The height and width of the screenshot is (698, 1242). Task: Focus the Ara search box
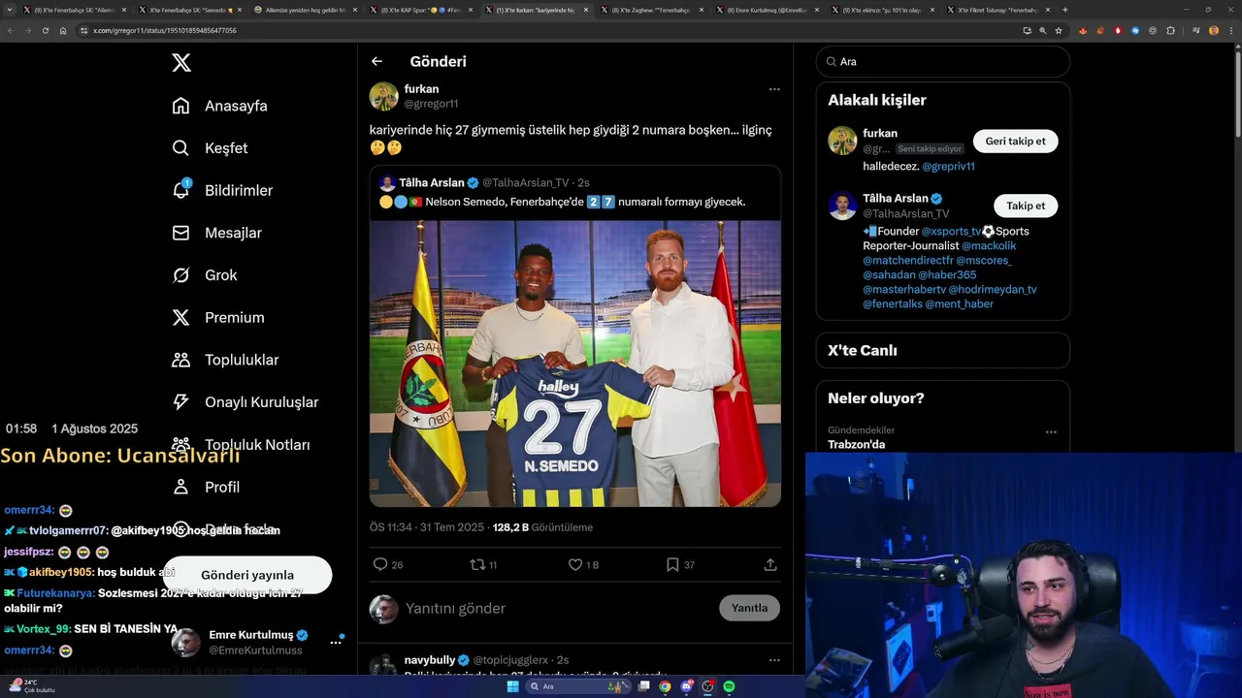(x=943, y=61)
